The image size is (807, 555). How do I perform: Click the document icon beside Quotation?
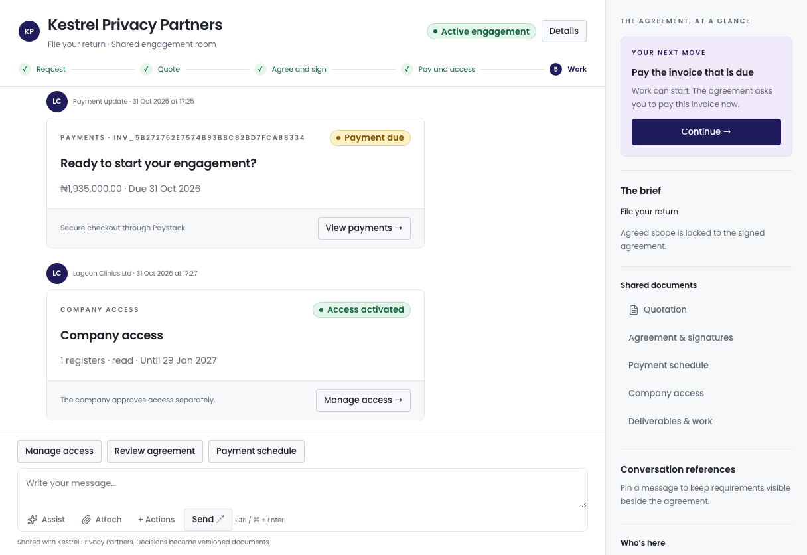[x=634, y=310]
